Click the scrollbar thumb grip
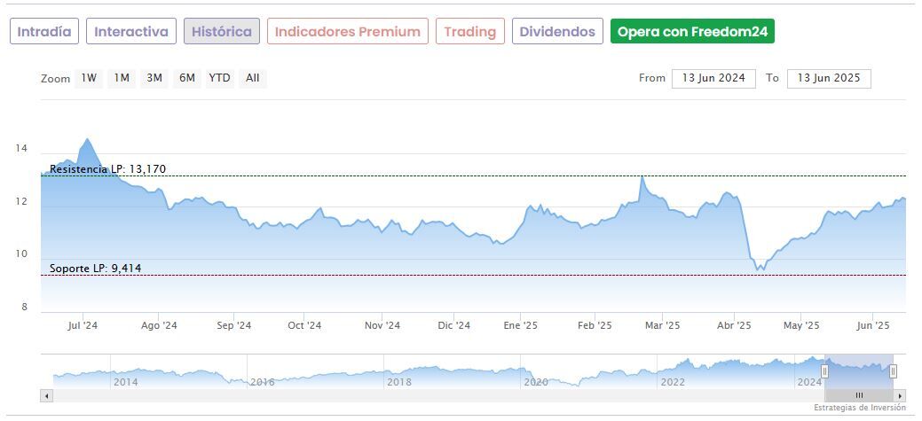 858,395
